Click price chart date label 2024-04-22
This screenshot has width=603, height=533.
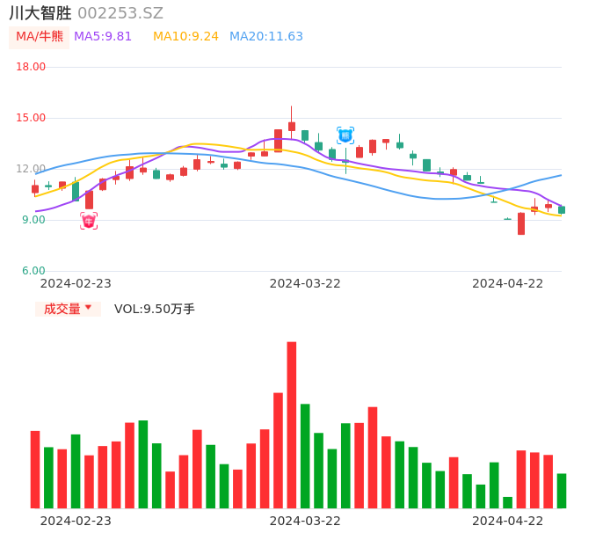point(508,283)
